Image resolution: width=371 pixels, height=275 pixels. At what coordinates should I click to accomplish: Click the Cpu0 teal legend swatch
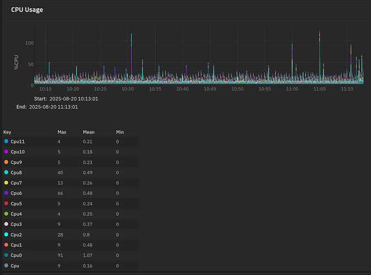6,255
